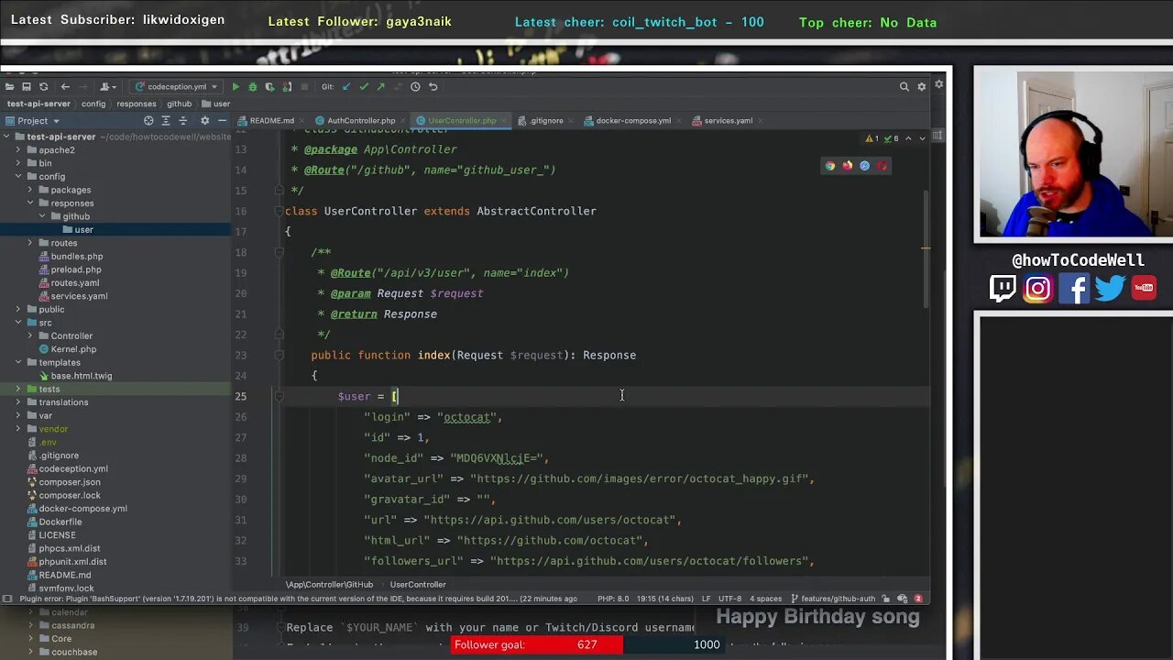Screen dimensions: 1173x660
Task: Open in Opera browser icon
Action: (882, 166)
